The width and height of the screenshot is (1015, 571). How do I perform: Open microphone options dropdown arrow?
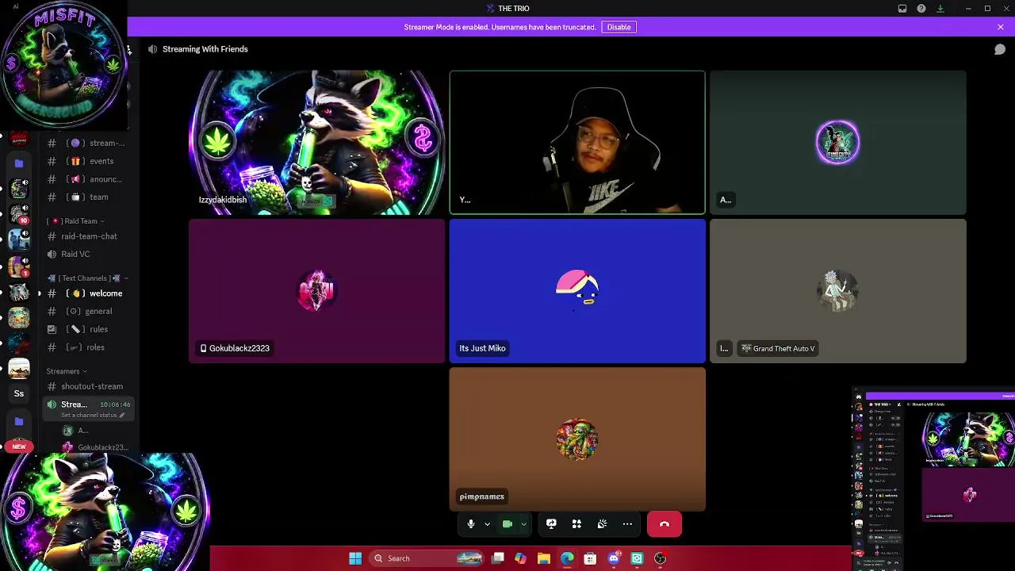point(487,524)
